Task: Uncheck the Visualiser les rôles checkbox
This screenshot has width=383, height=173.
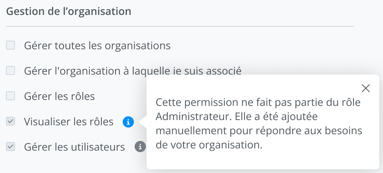Action: 10,121
